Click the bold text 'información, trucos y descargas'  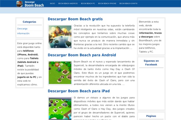coord(150,35)
